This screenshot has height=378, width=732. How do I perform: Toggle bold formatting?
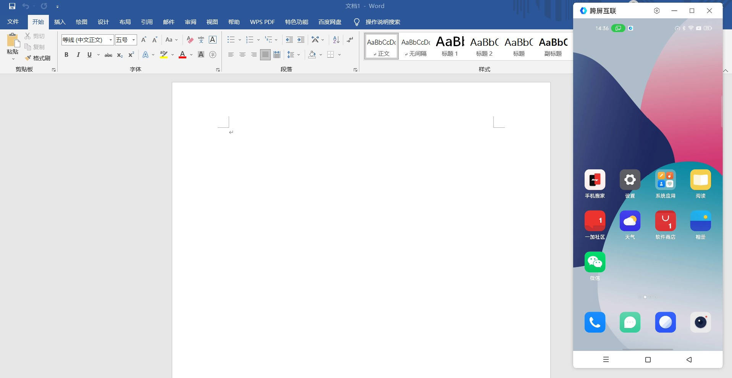[x=66, y=55]
